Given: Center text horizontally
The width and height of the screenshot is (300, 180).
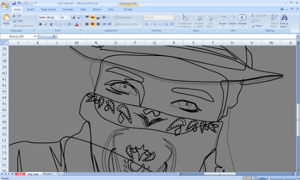Looking at the screenshot, I should pyautogui.click(x=92, y=24).
